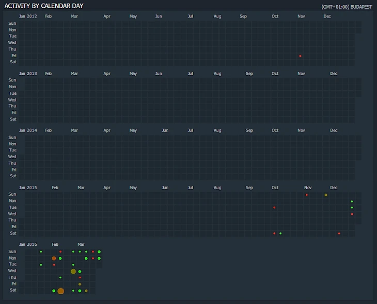Click the large orange dot on Monday, February 2016

tap(54, 258)
